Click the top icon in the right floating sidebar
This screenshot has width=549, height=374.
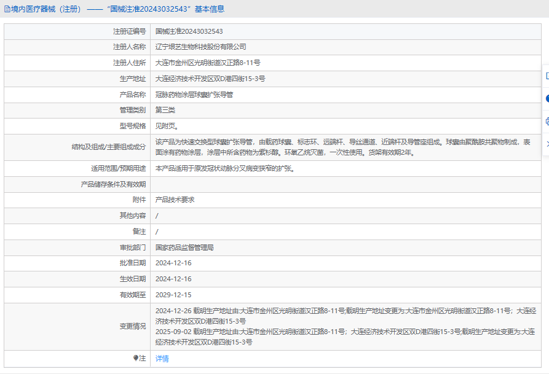pos(546,76)
